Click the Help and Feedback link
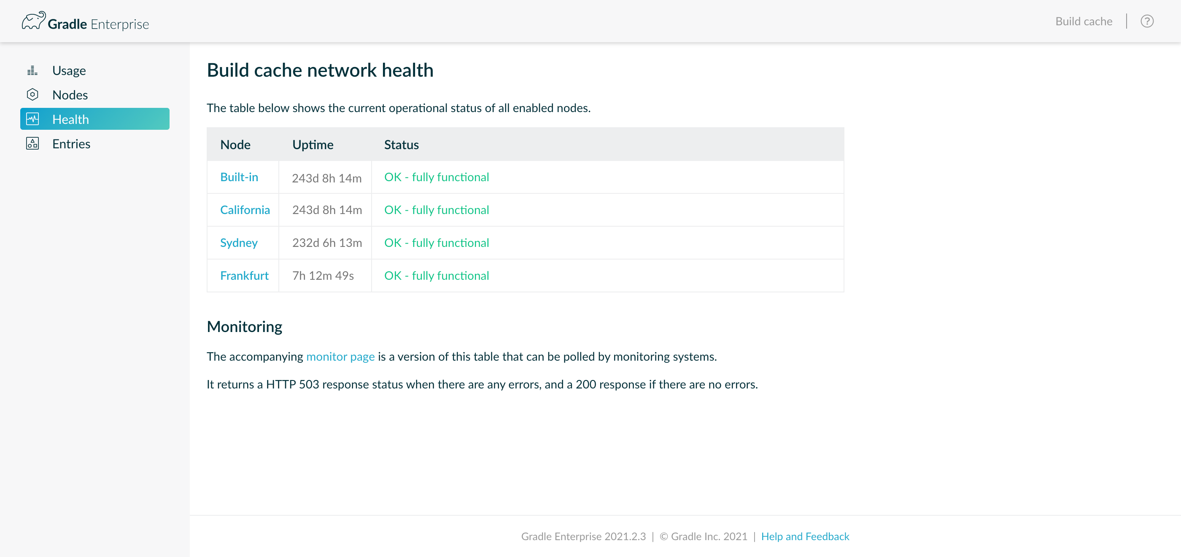Screen dimensions: 1181x557 [x=805, y=536]
